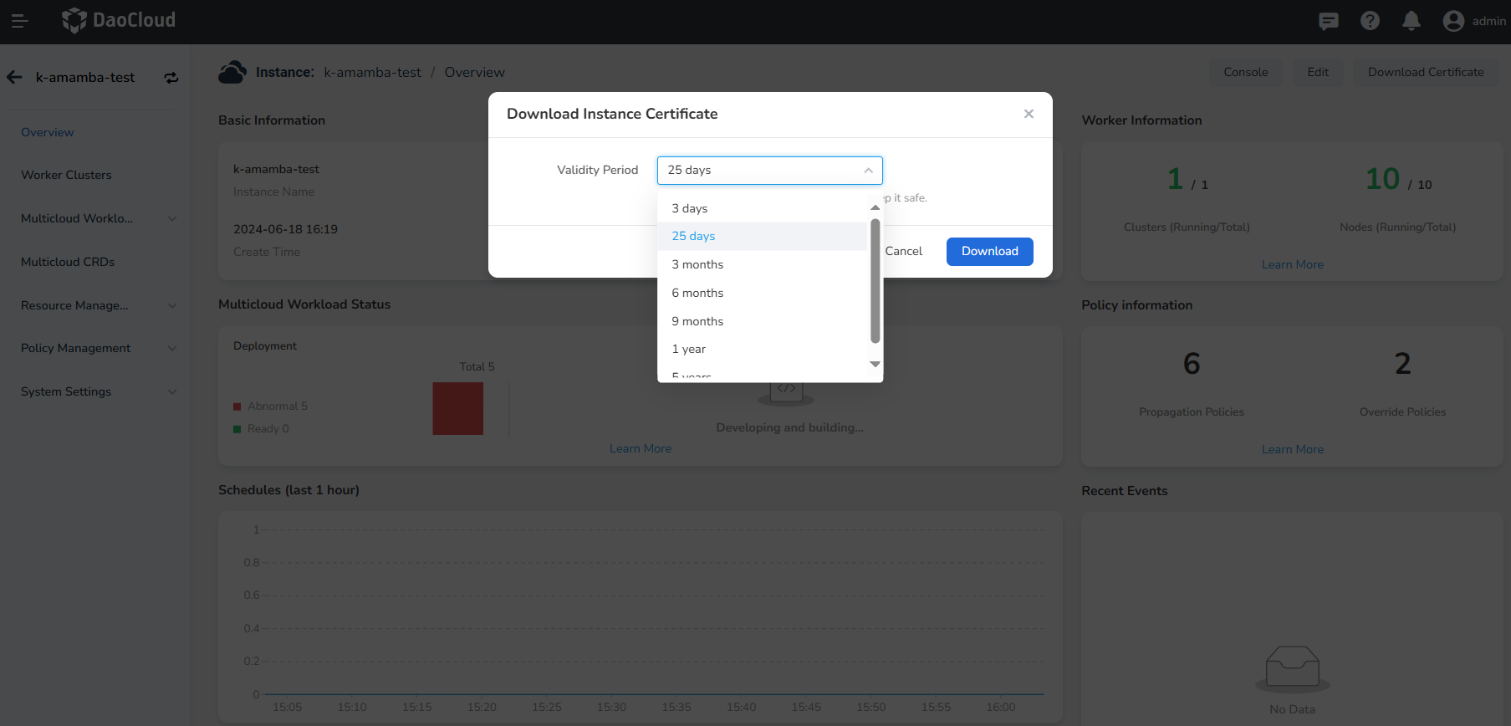Open the help question mark icon
The height and width of the screenshot is (726, 1511).
point(1370,21)
